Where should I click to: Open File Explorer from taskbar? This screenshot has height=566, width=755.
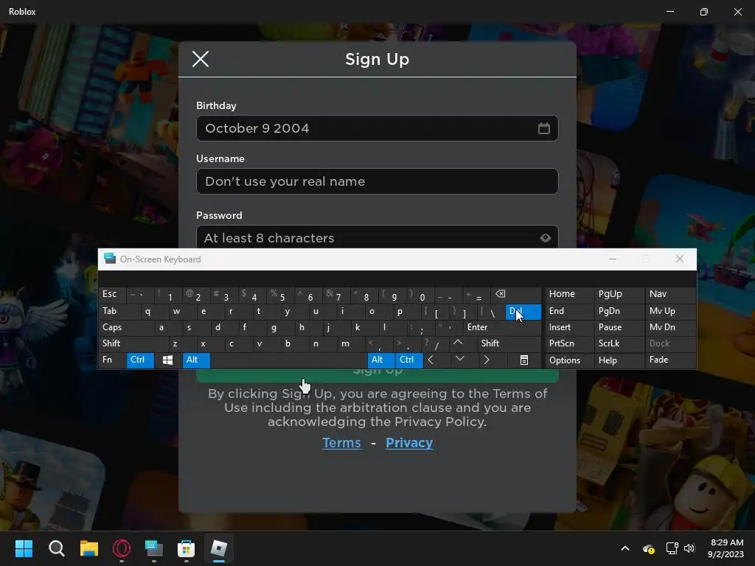click(89, 548)
